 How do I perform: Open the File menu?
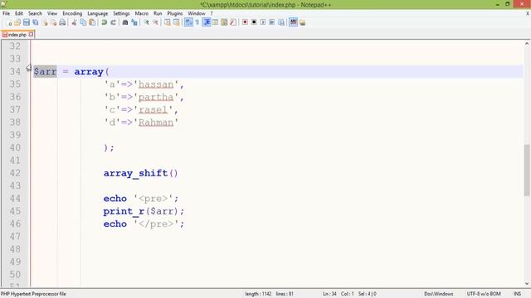pyautogui.click(x=6, y=13)
